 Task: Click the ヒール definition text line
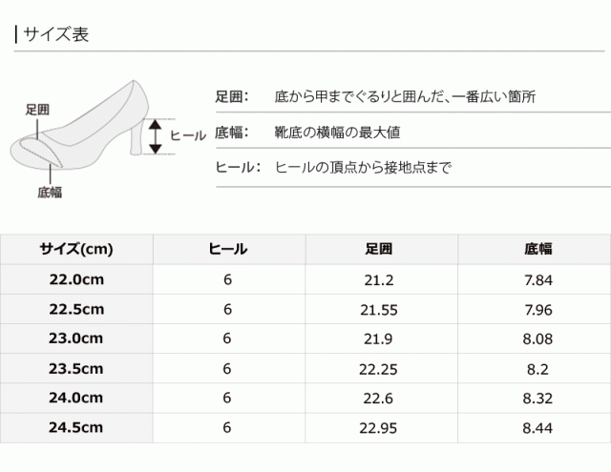click(333, 166)
